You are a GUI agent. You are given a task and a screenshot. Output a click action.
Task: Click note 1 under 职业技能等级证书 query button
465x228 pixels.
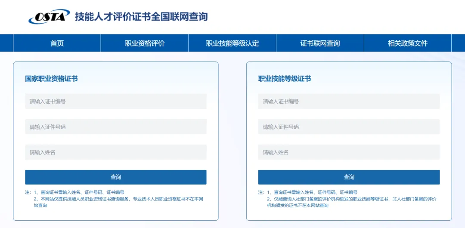coord(312,192)
